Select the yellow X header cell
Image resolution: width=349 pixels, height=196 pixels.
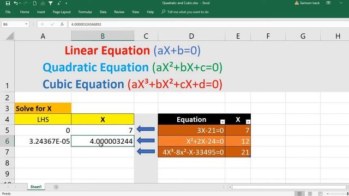[103, 119]
